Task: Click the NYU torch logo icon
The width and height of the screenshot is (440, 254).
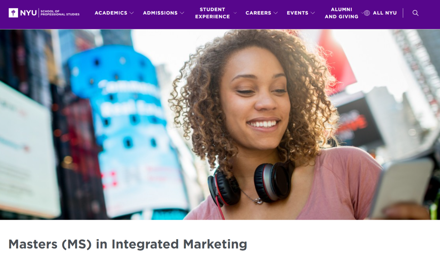Action: [14, 13]
